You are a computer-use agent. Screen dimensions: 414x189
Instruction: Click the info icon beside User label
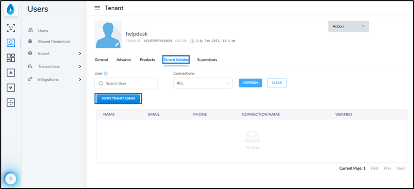click(x=106, y=73)
